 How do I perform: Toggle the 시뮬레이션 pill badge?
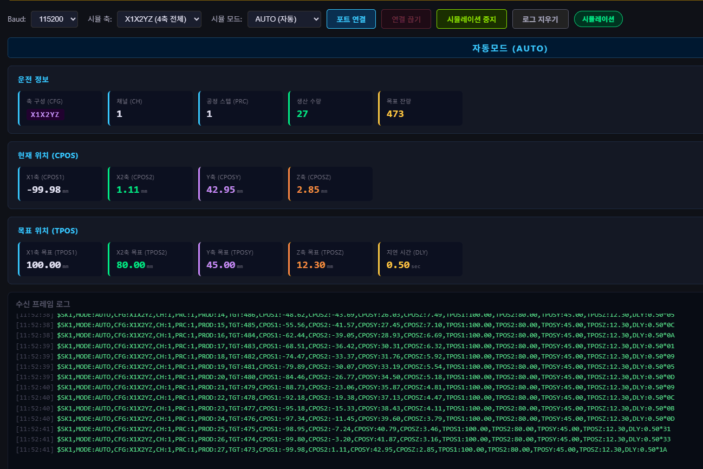pos(598,19)
